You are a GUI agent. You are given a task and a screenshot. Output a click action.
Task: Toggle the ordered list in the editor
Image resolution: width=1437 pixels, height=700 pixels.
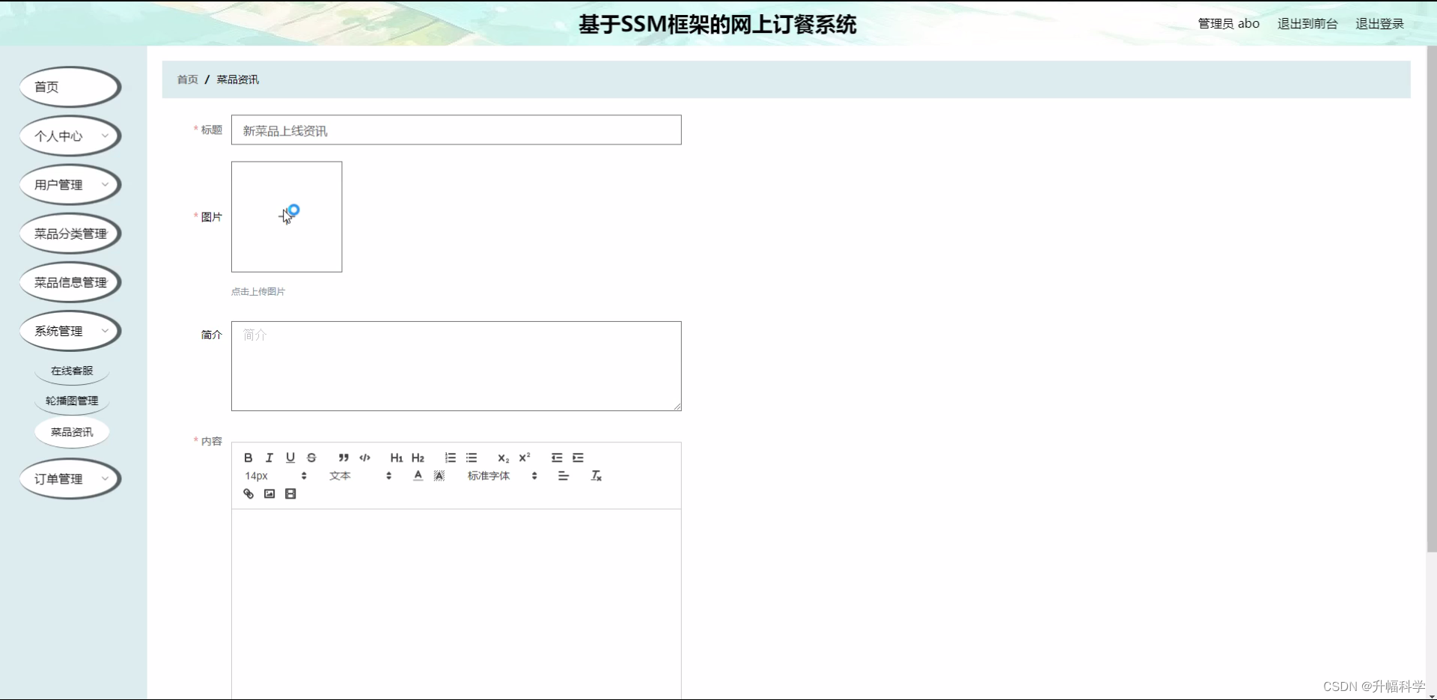[451, 457]
